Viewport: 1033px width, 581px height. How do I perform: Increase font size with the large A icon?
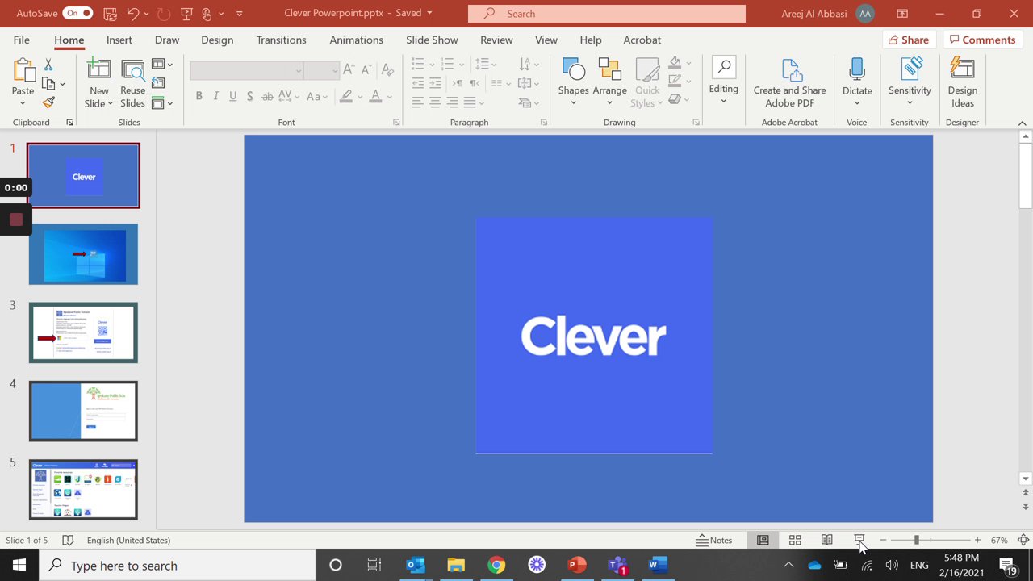[349, 70]
